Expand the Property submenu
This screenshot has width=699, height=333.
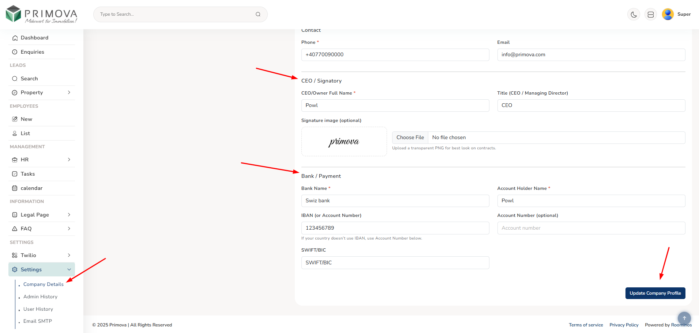(x=69, y=92)
